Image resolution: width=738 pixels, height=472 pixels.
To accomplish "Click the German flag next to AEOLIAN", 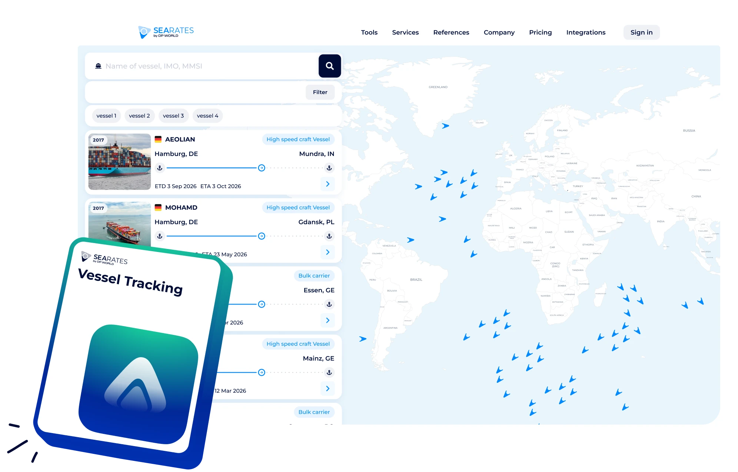I will [x=158, y=139].
